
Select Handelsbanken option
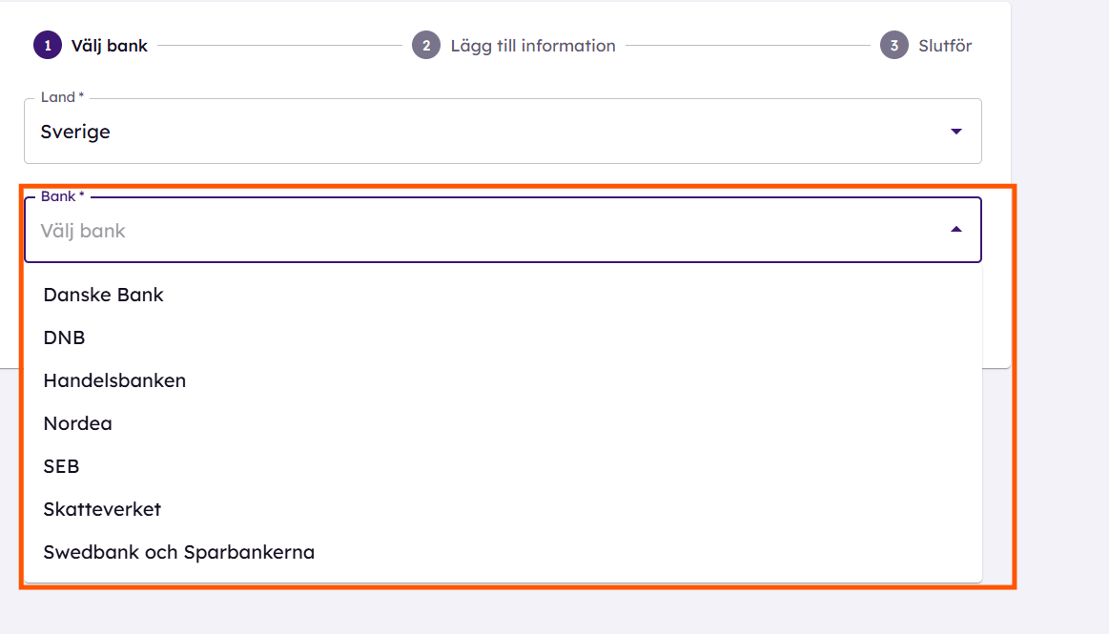point(503,381)
